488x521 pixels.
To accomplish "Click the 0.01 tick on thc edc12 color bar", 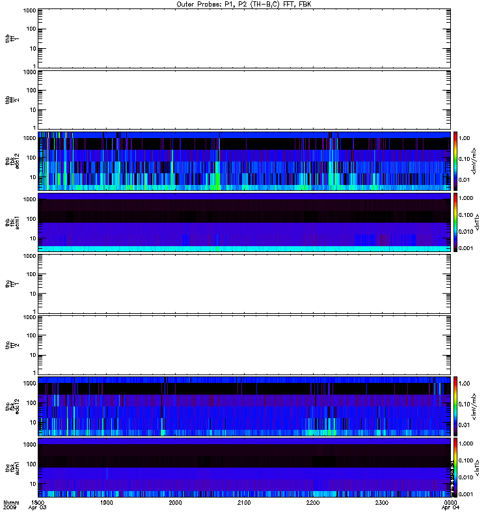I will [465, 425].
